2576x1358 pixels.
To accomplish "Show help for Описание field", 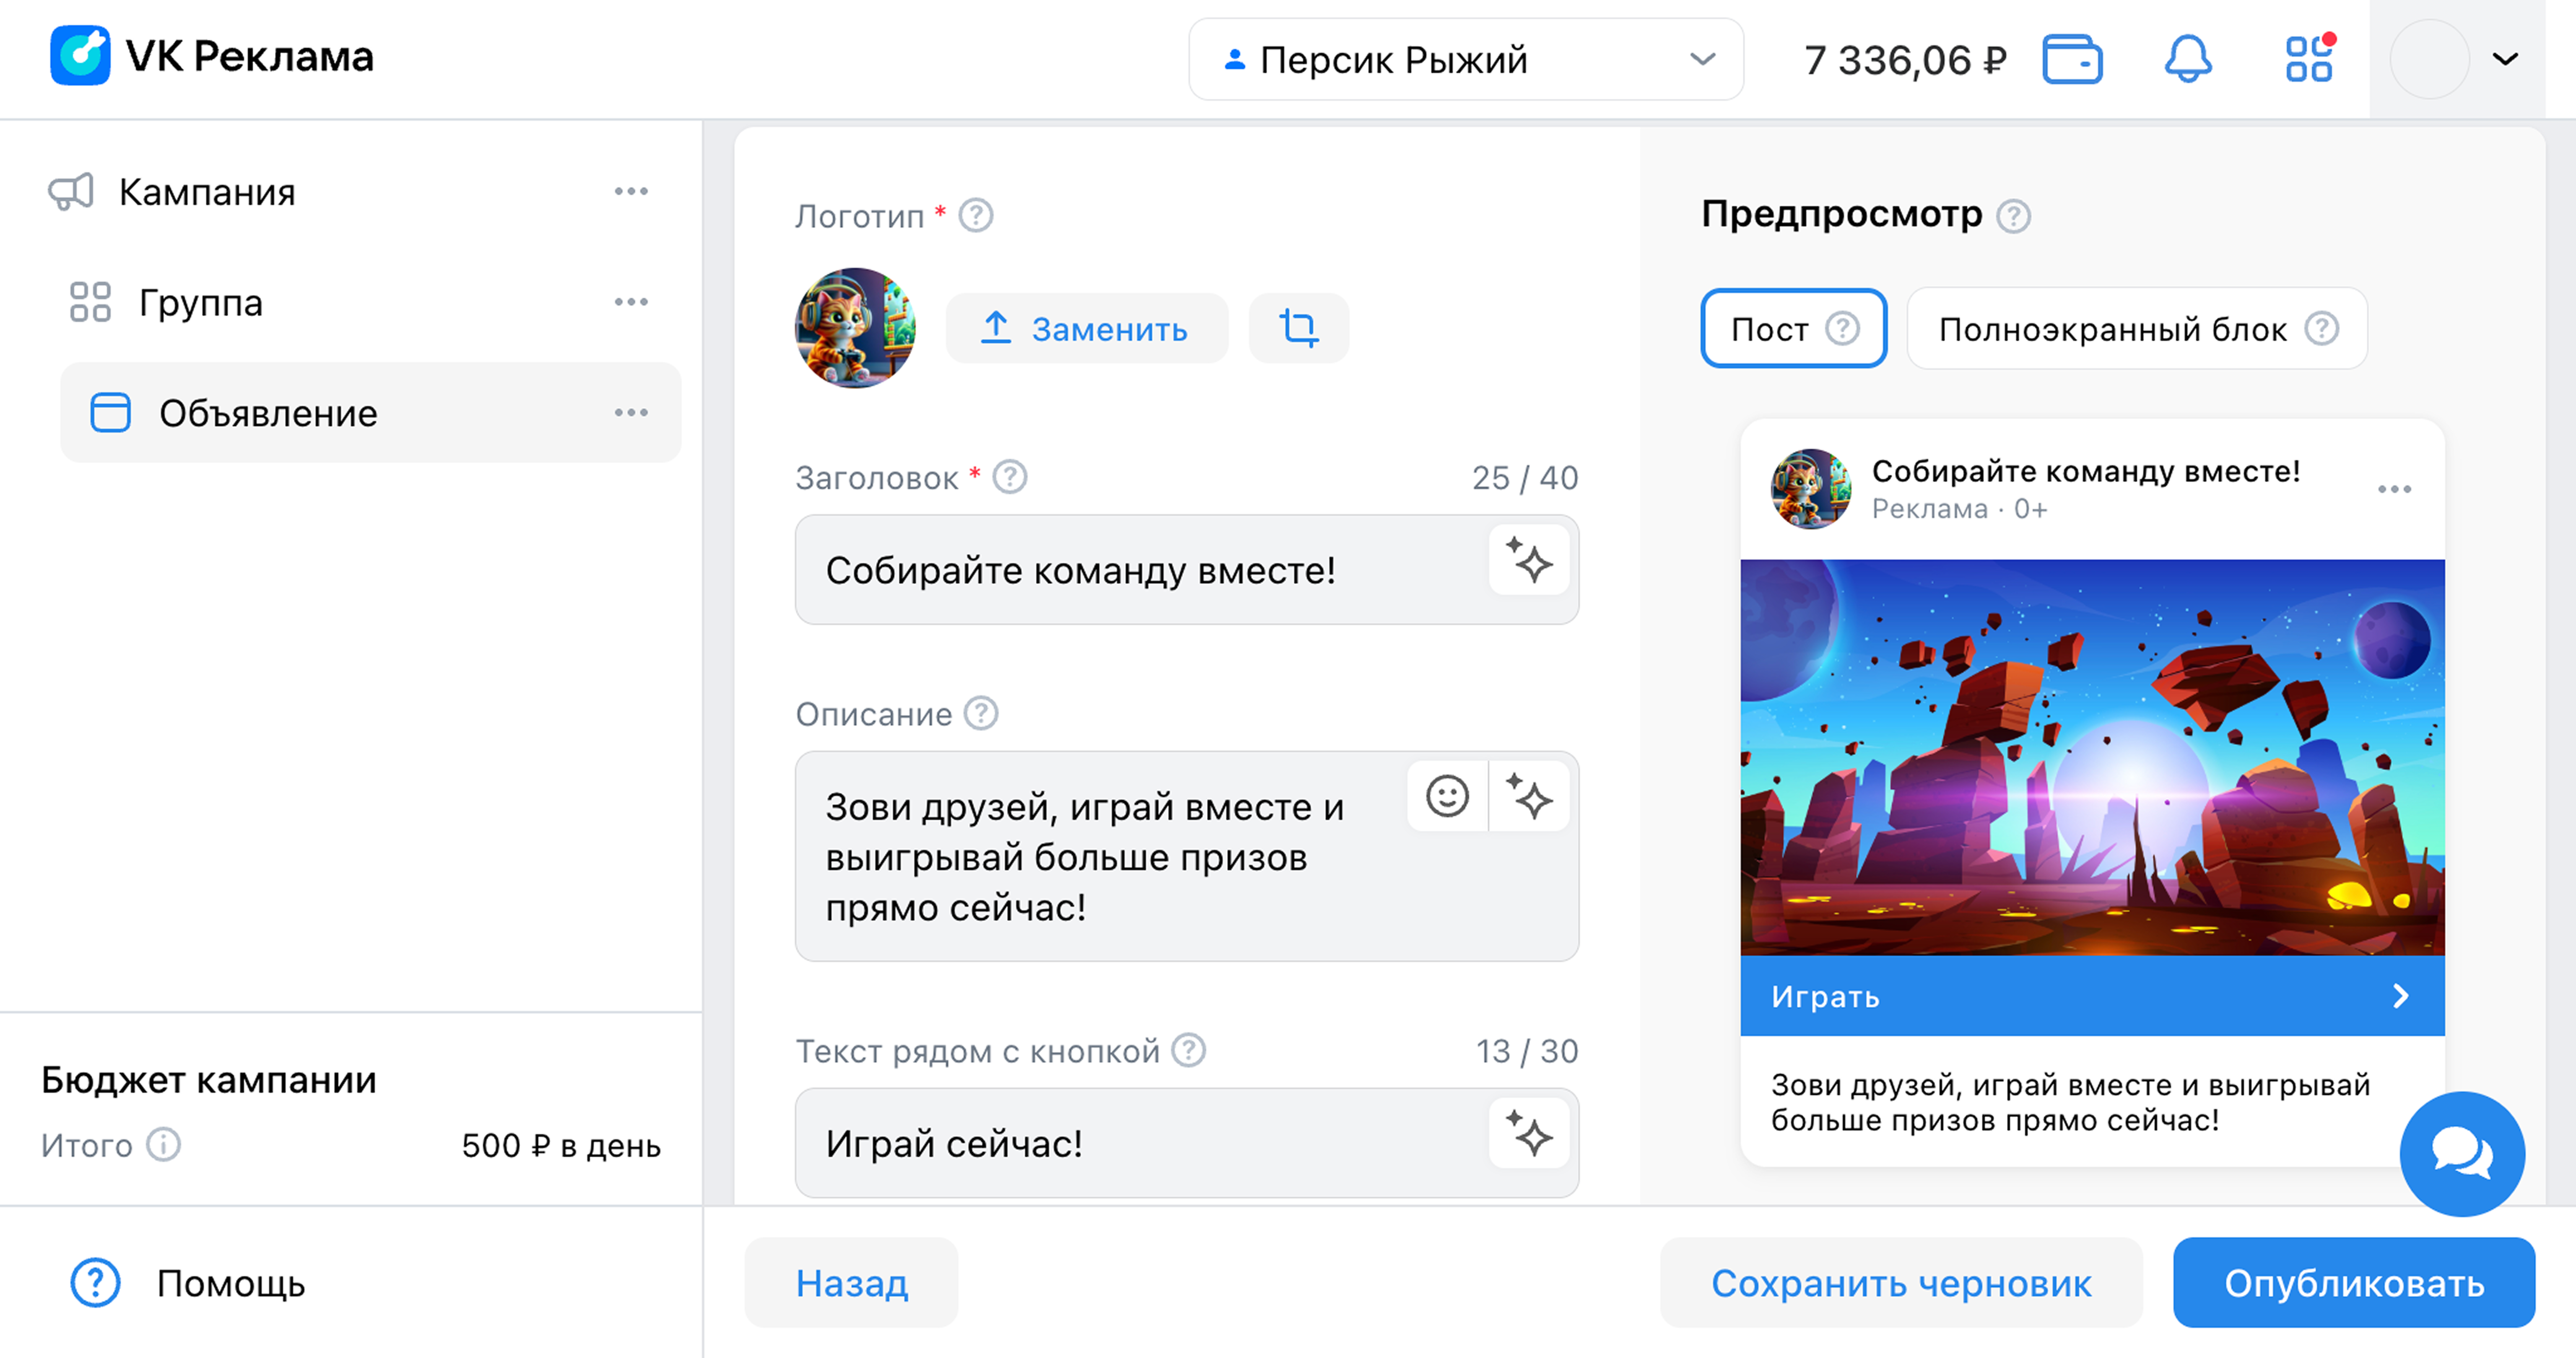I will click(981, 713).
